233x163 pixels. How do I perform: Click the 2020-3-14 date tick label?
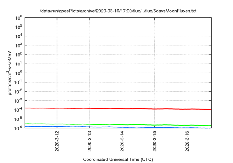[122, 141]
